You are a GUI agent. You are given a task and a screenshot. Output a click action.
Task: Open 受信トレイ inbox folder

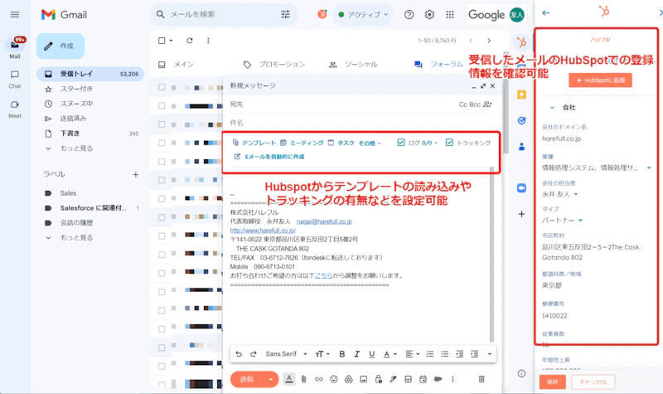click(x=90, y=74)
